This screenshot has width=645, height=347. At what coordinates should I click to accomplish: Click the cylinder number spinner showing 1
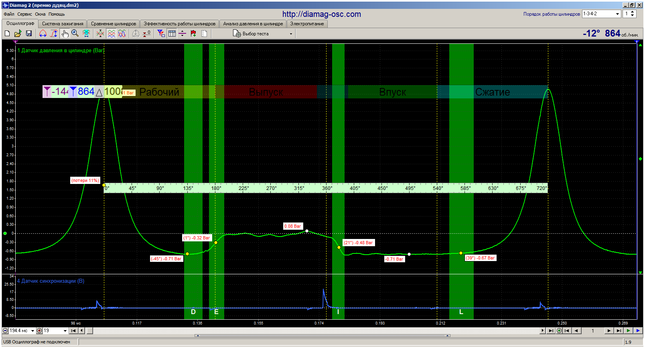pyautogui.click(x=630, y=14)
